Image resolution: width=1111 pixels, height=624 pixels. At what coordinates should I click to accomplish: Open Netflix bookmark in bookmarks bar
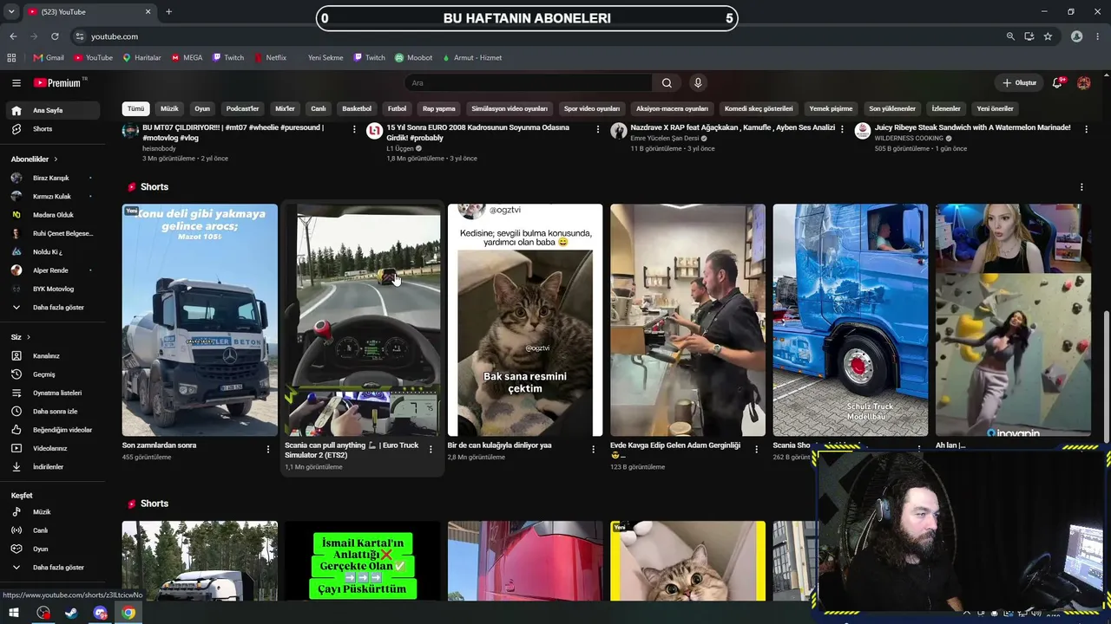pyautogui.click(x=270, y=58)
